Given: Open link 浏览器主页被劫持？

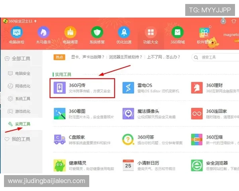Looking at the screenshot, I should tap(125, 57).
